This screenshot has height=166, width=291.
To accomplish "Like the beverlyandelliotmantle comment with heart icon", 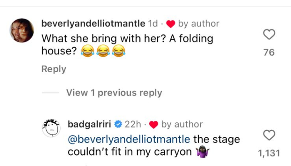I will pyautogui.click(x=269, y=34).
